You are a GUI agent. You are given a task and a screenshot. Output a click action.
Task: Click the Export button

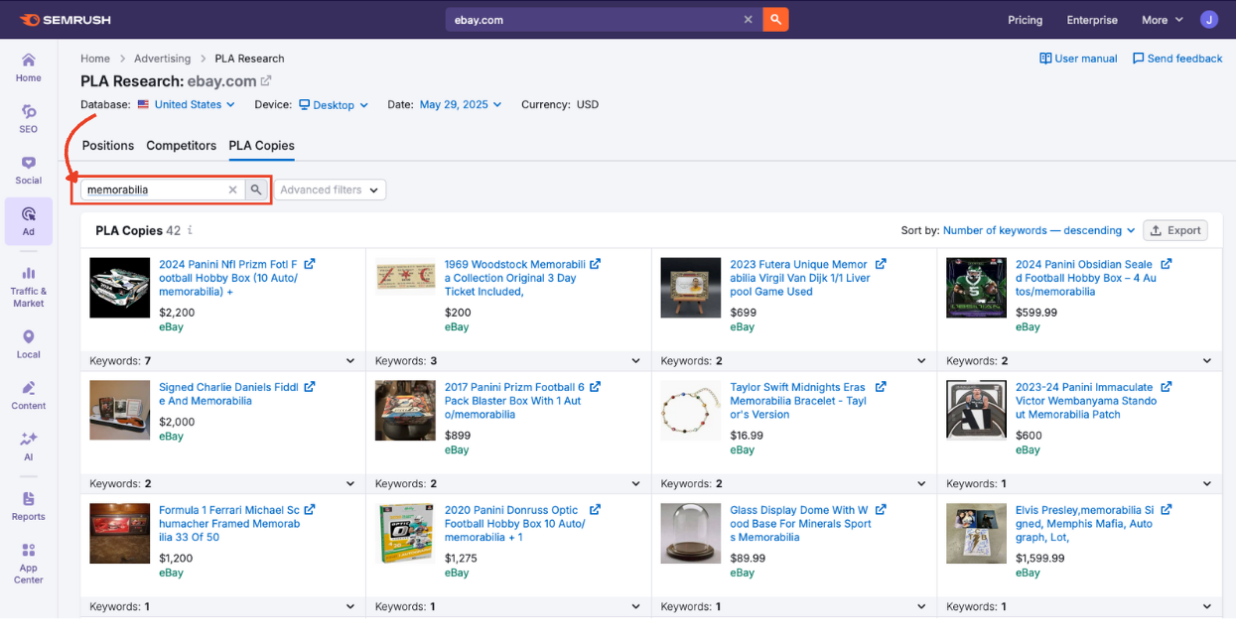tap(1175, 229)
